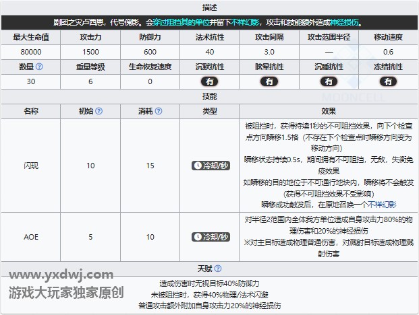This screenshot has width=419, height=315.
Task: Click the 冷却/秒 badge in AOE row
Action: point(210,237)
